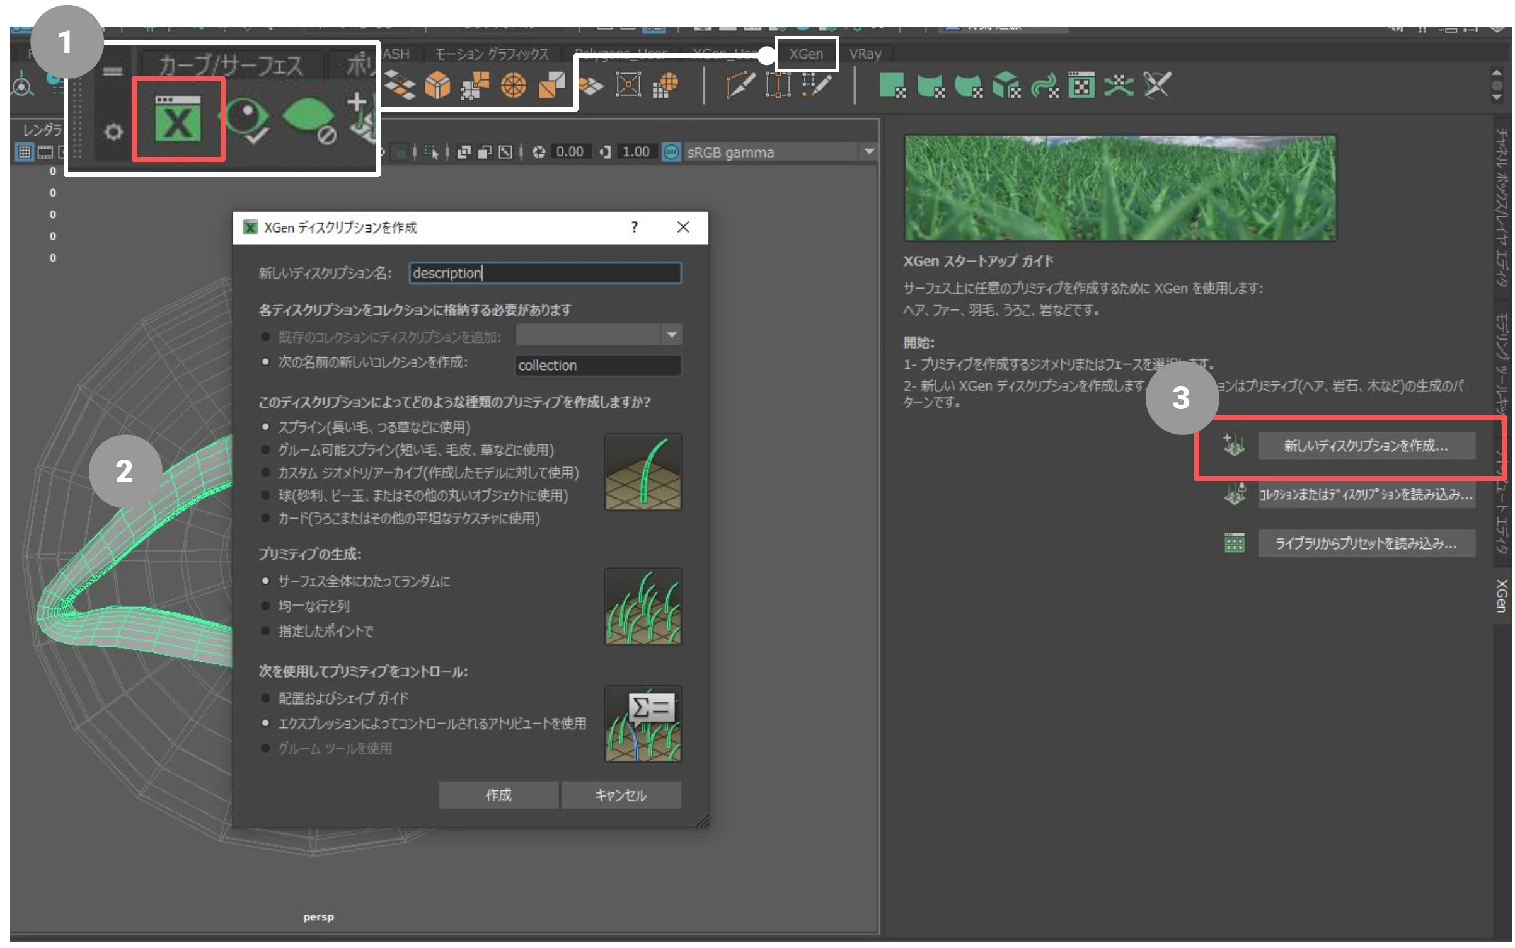
Task: Select the card primitive radio option
Action: [265, 517]
